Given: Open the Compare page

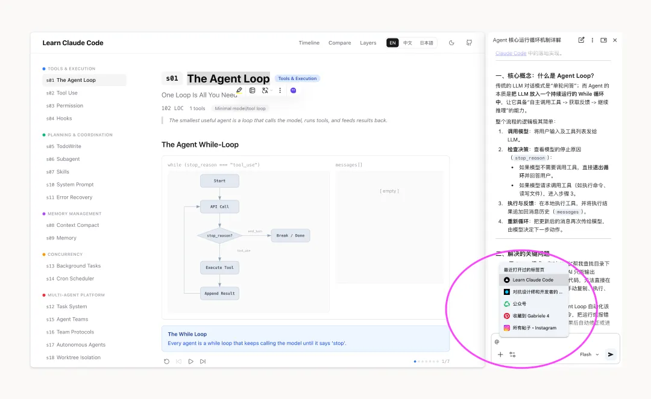Looking at the screenshot, I should [x=339, y=43].
